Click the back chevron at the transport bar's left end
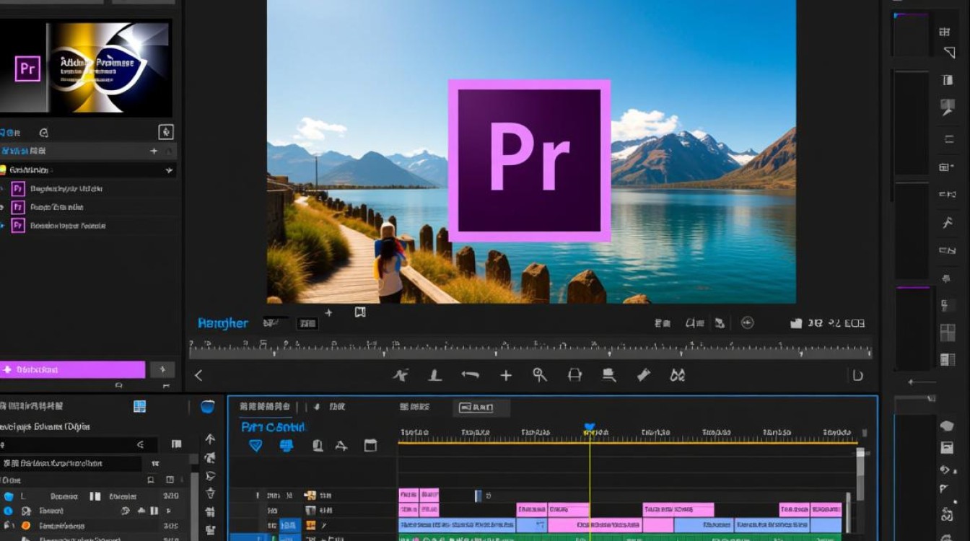970x541 pixels. point(198,375)
